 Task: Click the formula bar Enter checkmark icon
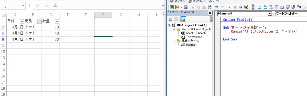pyautogui.click(x=47, y=5)
